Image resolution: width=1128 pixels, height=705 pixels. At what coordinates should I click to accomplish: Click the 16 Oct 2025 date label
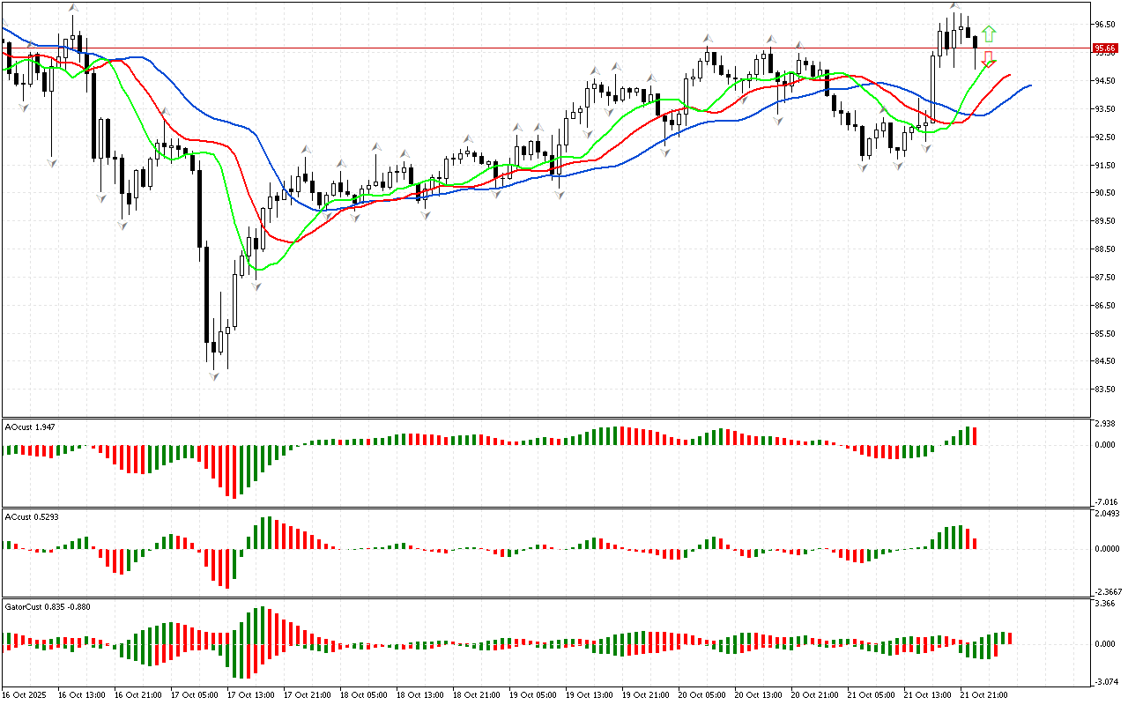pyautogui.click(x=26, y=695)
